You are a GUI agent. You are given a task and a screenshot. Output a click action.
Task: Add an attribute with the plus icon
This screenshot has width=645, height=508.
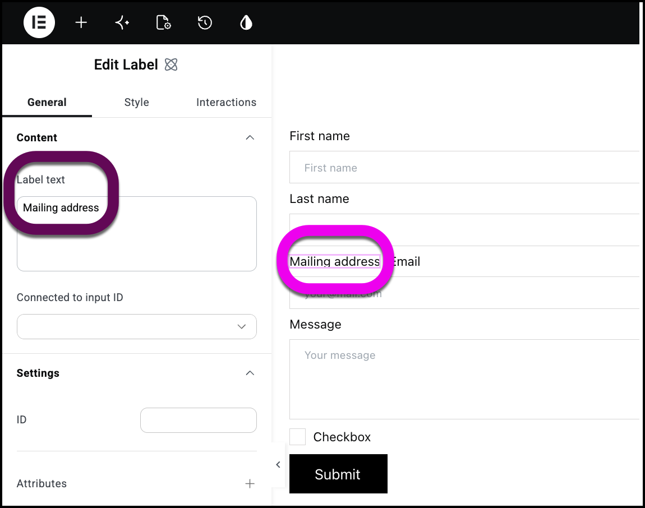(250, 484)
